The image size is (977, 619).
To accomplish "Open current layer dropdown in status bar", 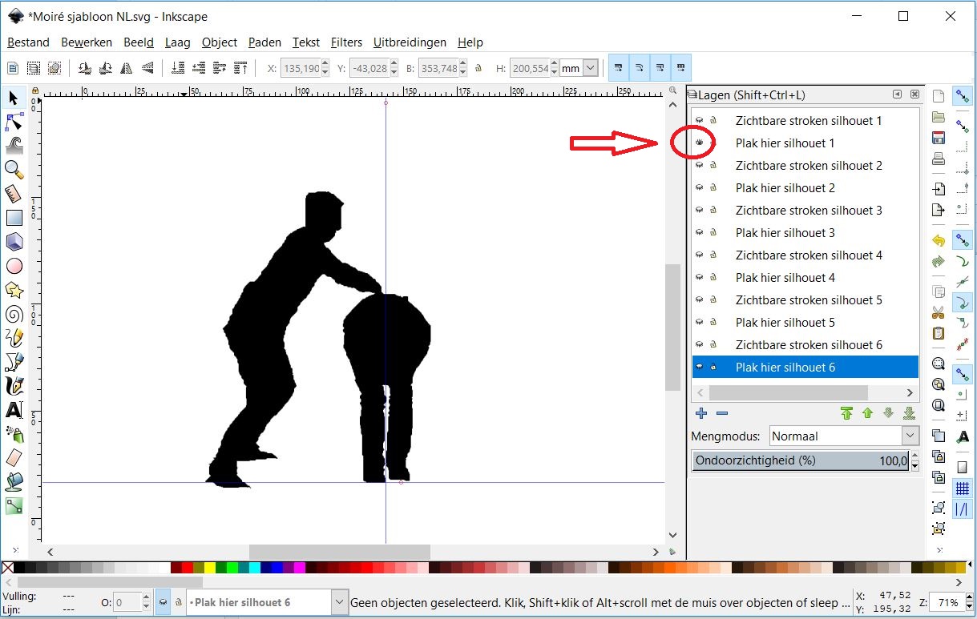I will coord(339,602).
